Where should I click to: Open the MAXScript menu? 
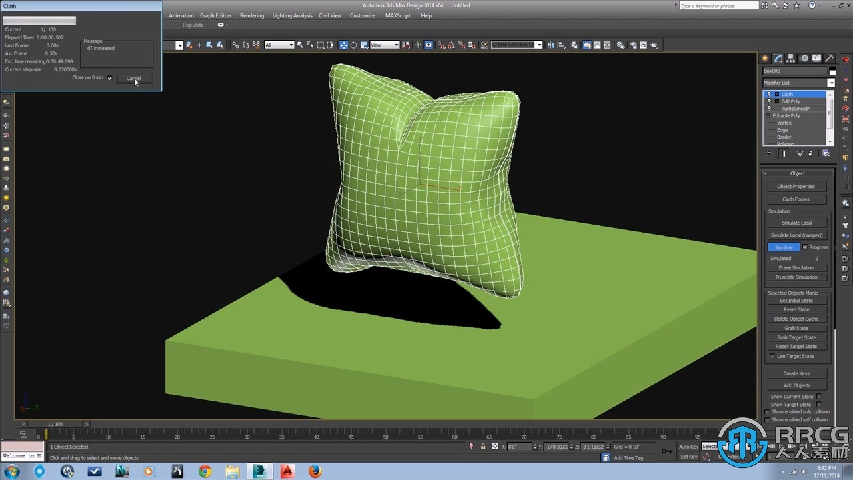coord(398,15)
